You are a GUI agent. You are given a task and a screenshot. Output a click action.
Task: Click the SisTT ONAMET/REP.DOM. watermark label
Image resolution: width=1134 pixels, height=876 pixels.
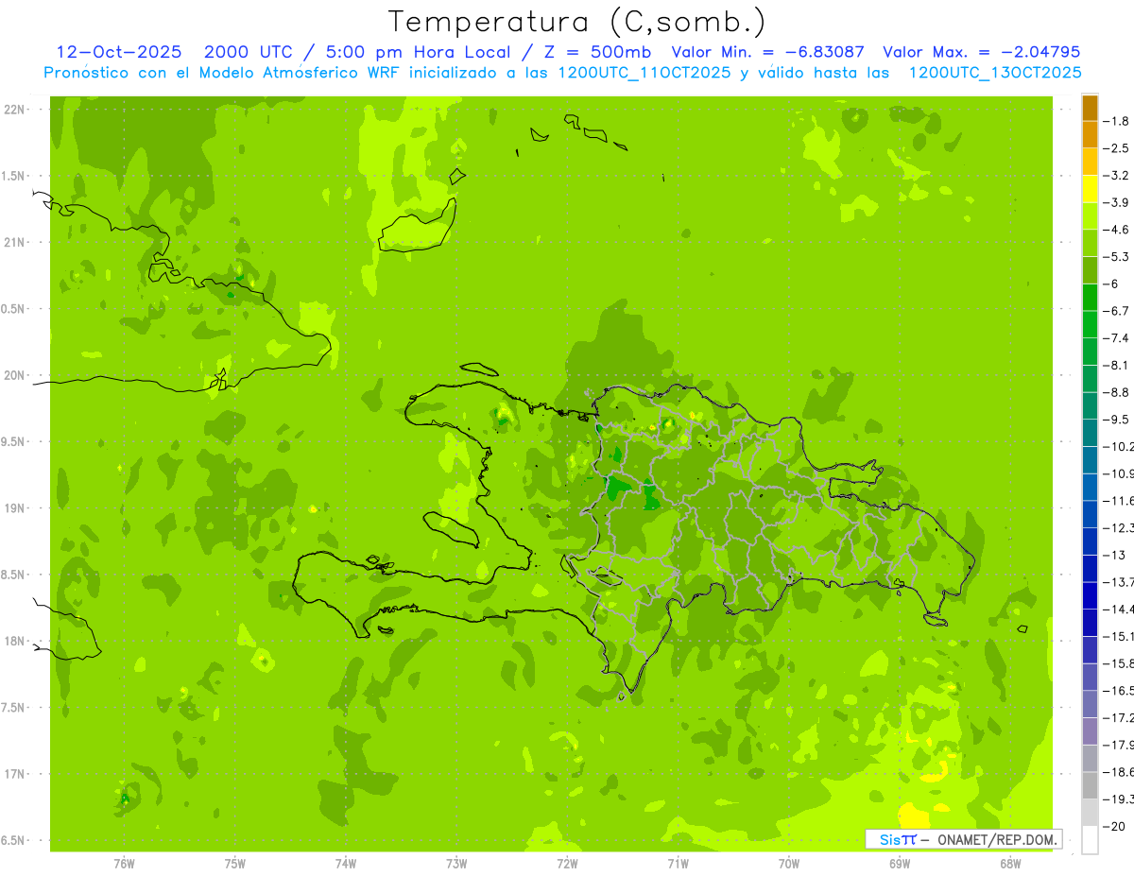(x=963, y=839)
